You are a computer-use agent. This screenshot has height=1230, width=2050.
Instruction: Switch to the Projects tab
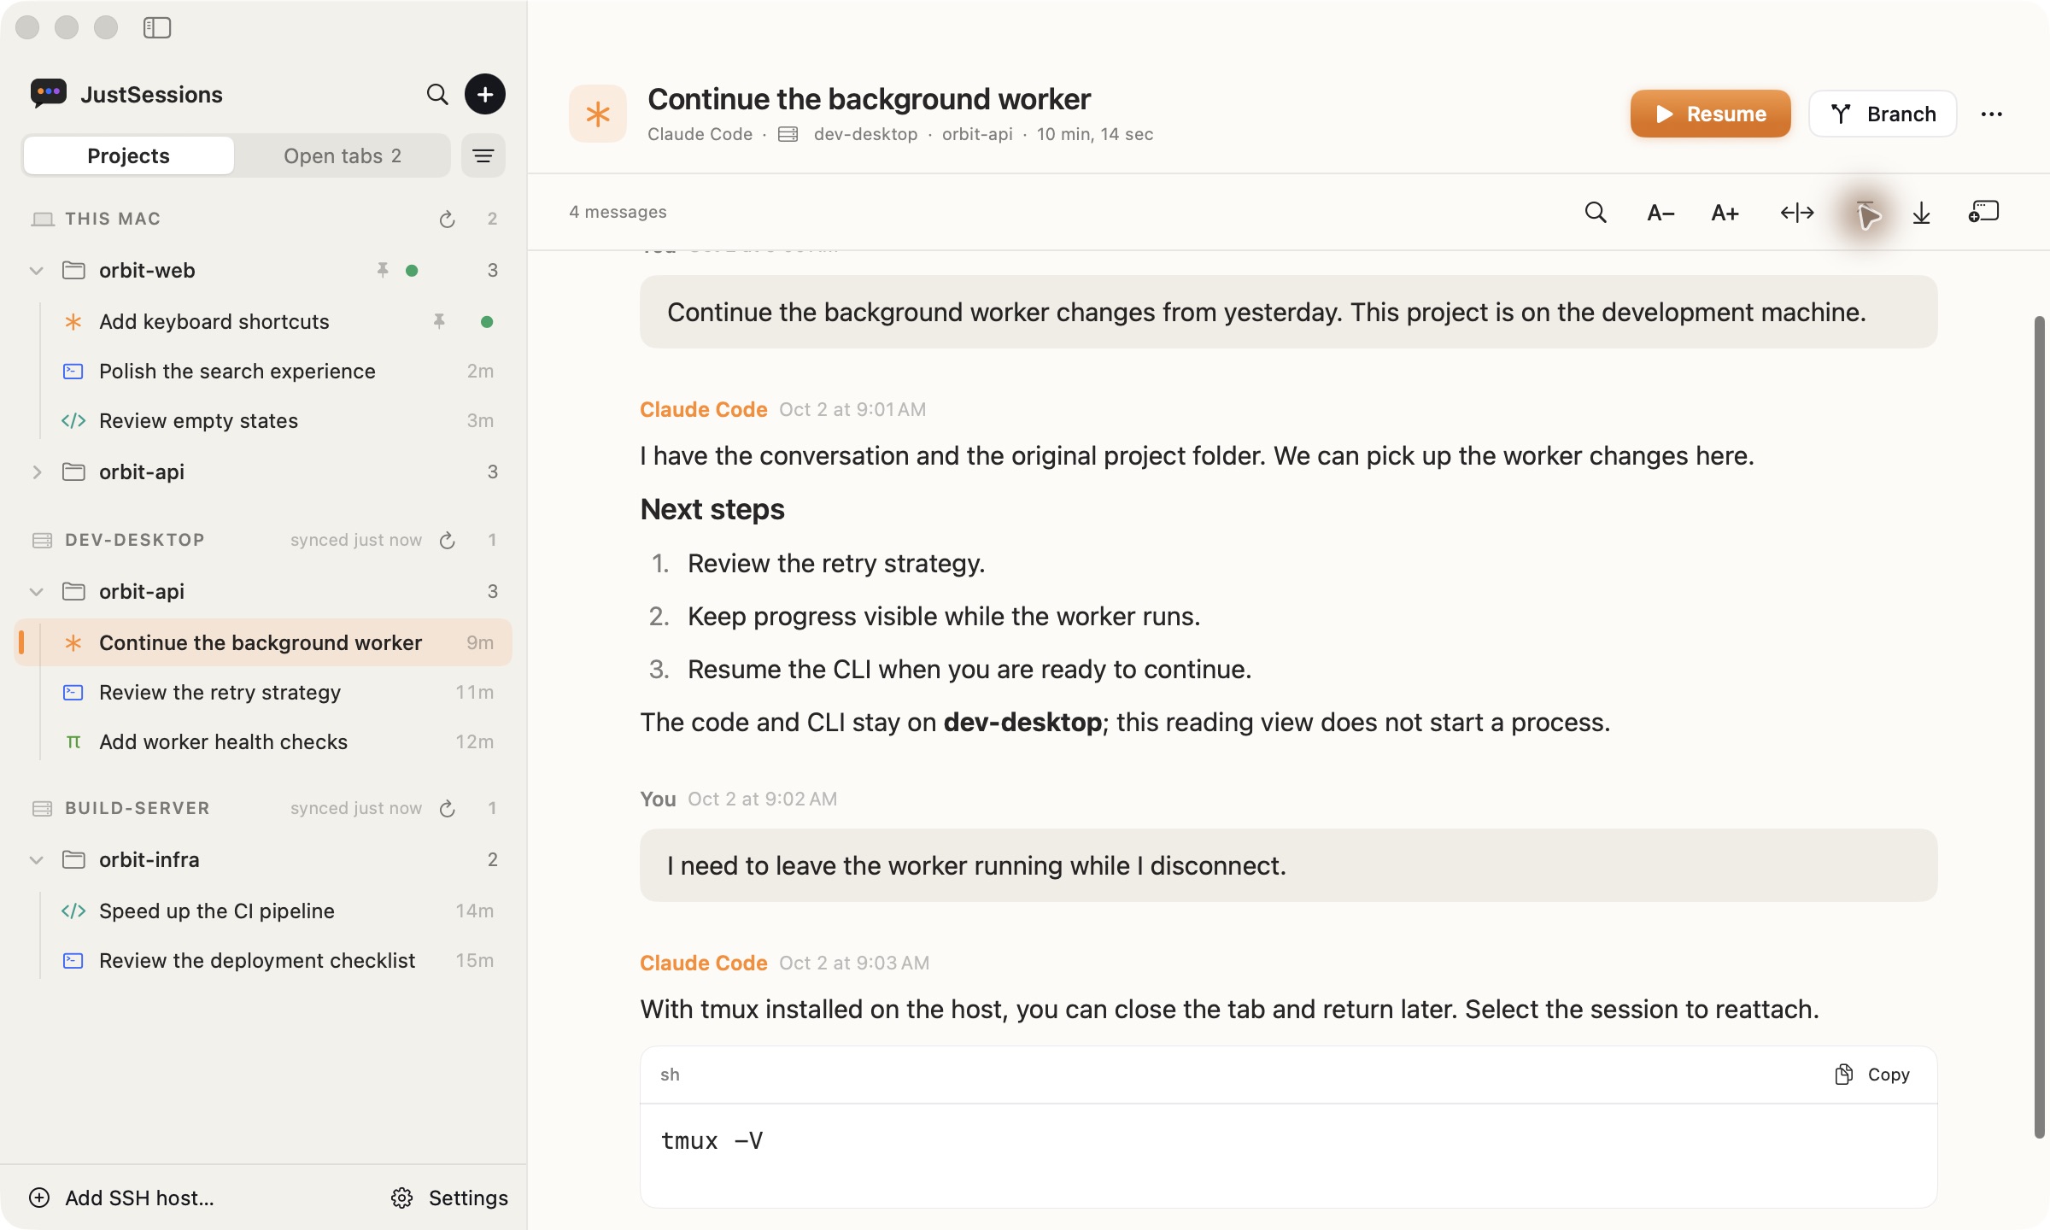pos(128,155)
